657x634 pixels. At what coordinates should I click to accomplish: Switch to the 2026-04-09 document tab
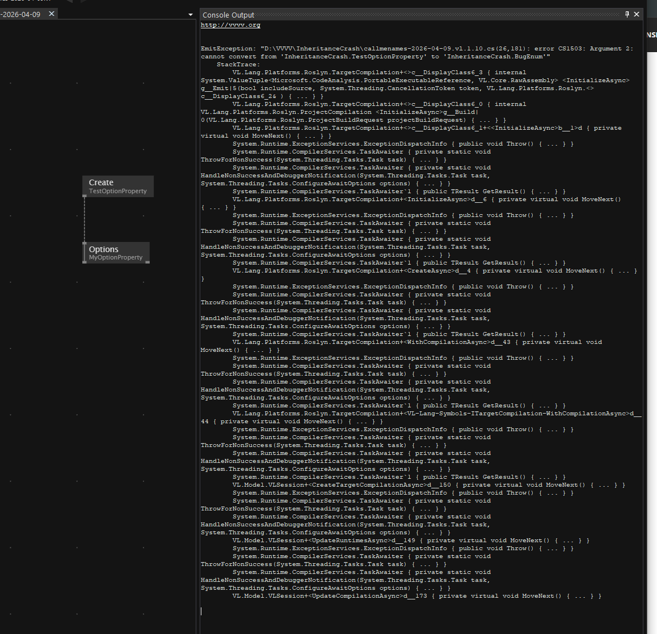[x=22, y=14]
